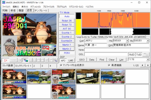Select the ToCall shack image with portrait
151x100 pixels.
(x=64, y=76)
